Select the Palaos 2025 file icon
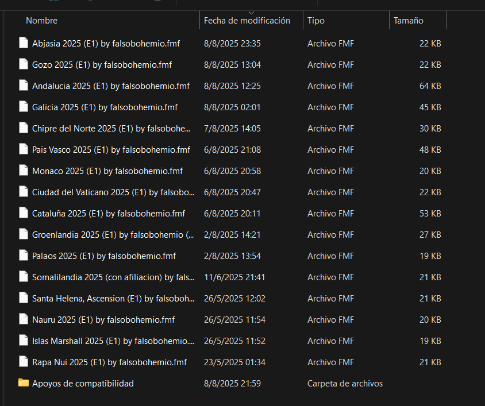The height and width of the screenshot is (406, 485). click(23, 256)
